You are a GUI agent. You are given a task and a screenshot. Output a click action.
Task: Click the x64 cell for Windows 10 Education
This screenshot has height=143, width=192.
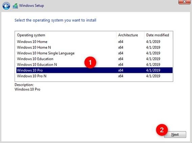tap(121, 59)
